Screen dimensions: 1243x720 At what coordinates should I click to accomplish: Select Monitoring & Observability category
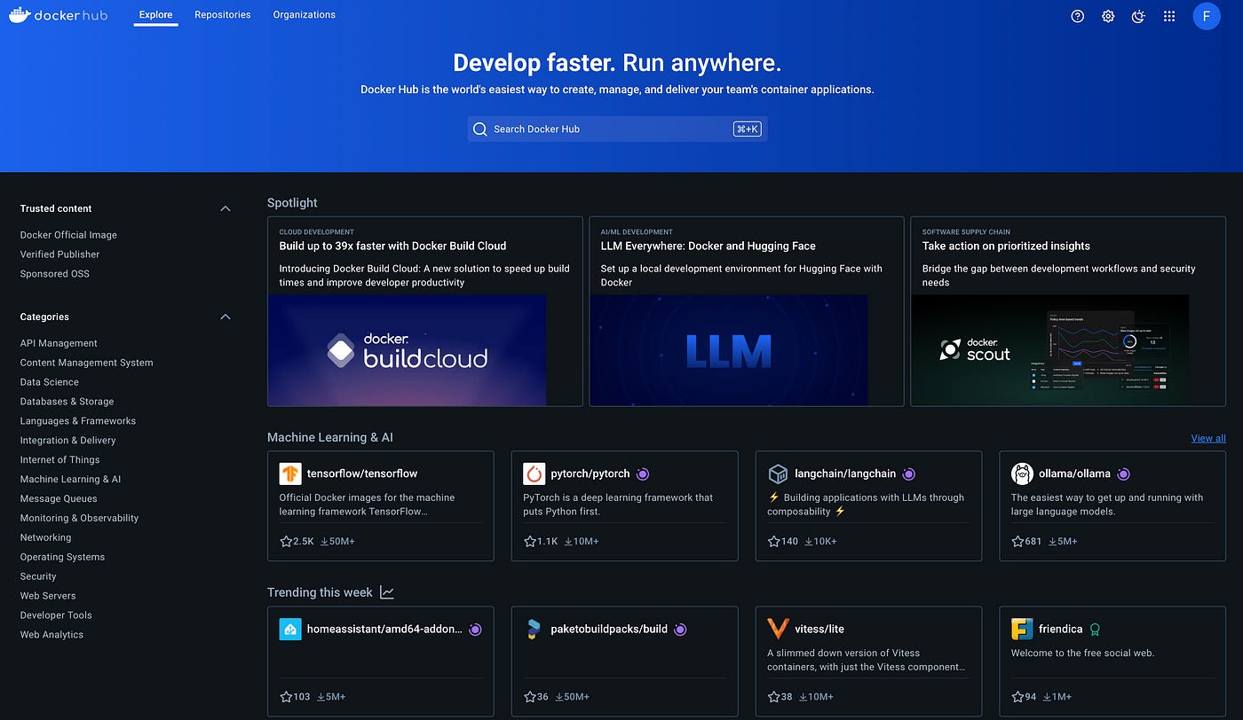80,519
